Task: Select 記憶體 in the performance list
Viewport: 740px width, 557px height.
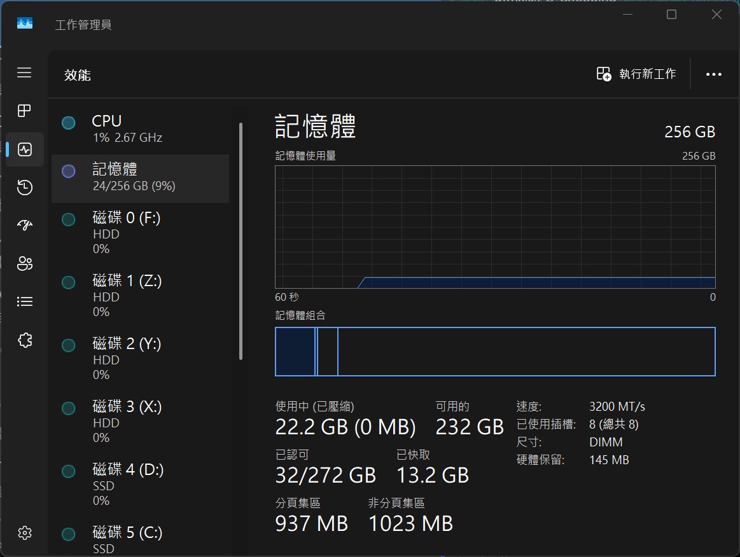Action: [x=140, y=177]
